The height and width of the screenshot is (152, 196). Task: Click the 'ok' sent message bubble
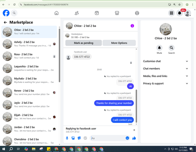pyautogui.click(x=131, y=86)
